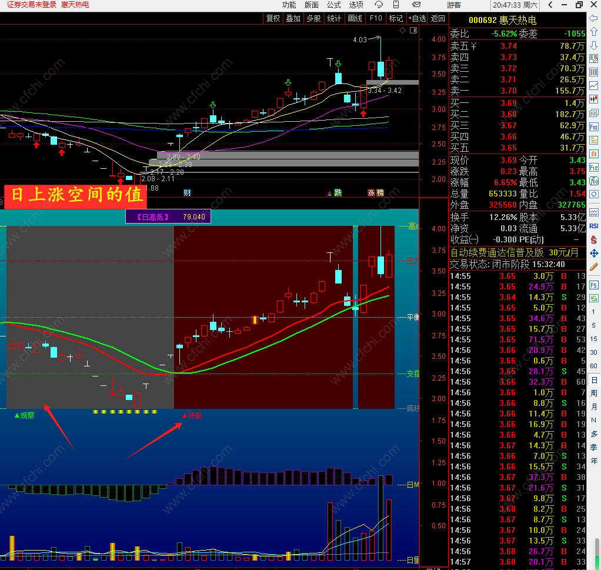Screen dimensions: 601x570
Task: Click the blue four-way move arrows icon
Action: click(594, 253)
